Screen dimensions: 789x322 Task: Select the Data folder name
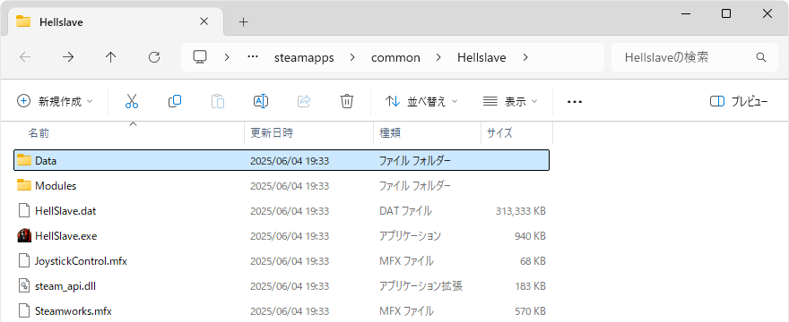pos(46,161)
